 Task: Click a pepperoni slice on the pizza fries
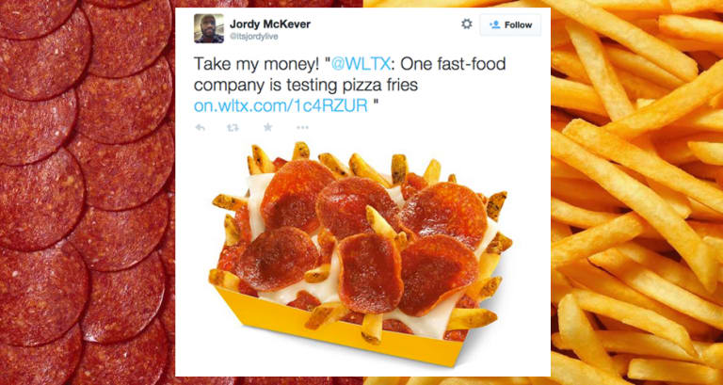pos(358,203)
